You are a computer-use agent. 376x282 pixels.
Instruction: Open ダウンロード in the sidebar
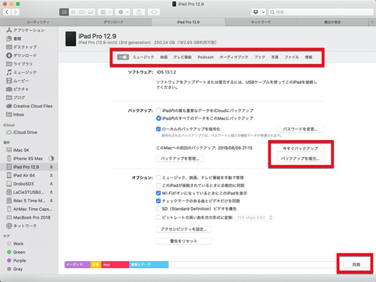click(x=21, y=55)
